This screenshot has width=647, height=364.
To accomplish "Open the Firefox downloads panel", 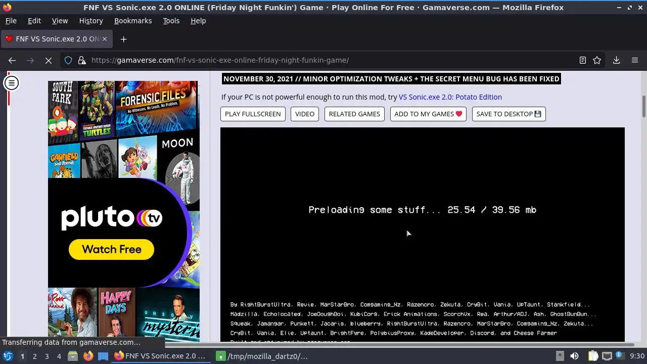I will [616, 60].
